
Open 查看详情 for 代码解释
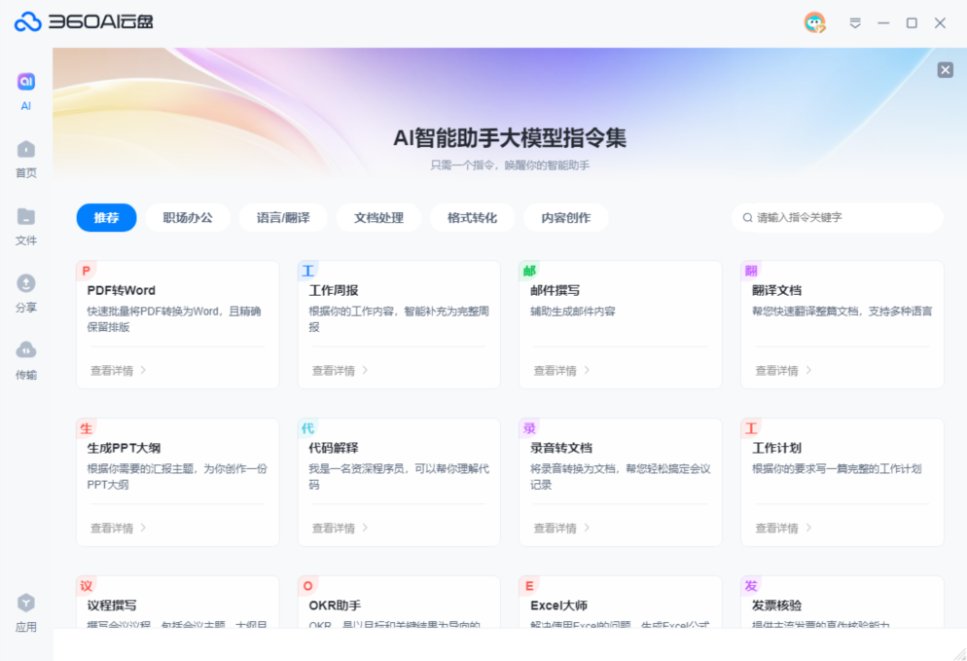(340, 528)
